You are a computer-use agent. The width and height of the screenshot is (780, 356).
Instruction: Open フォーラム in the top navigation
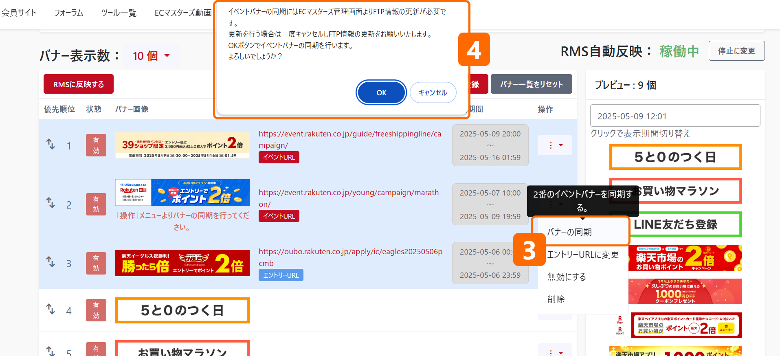point(69,13)
